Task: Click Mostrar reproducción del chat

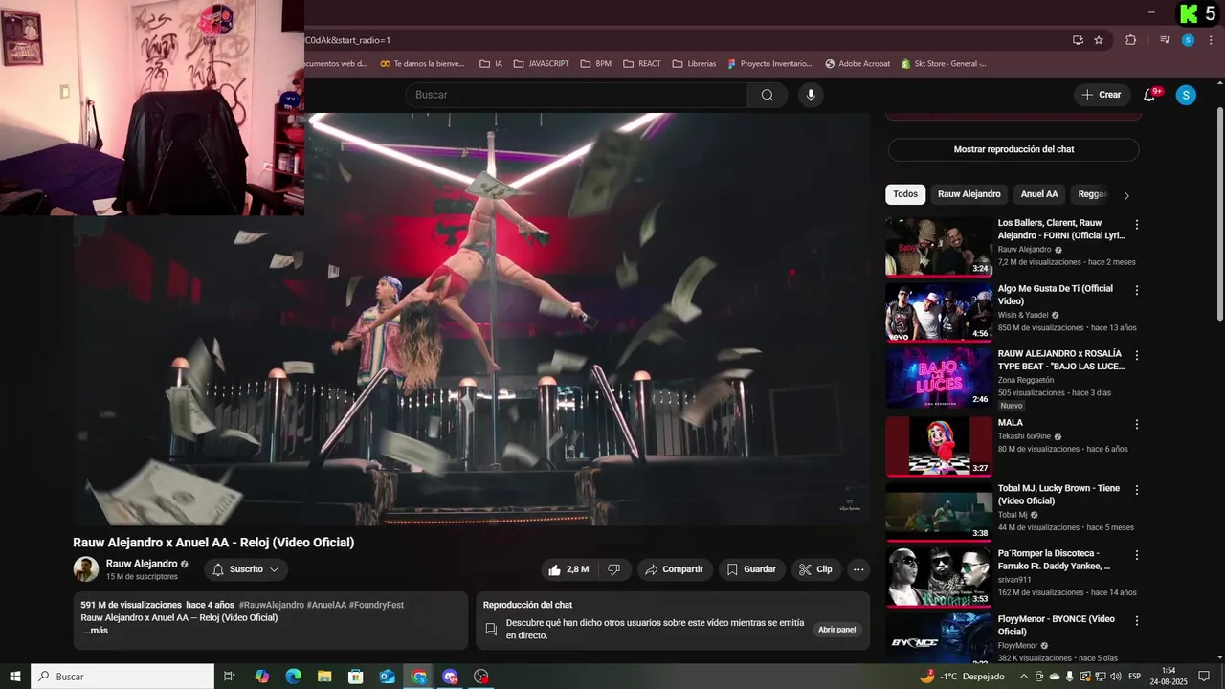Action: pyautogui.click(x=1013, y=149)
